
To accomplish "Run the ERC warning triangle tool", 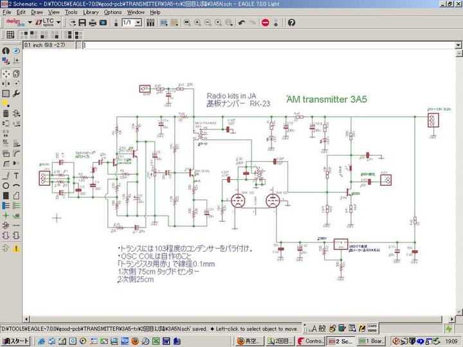I will pos(17,247).
